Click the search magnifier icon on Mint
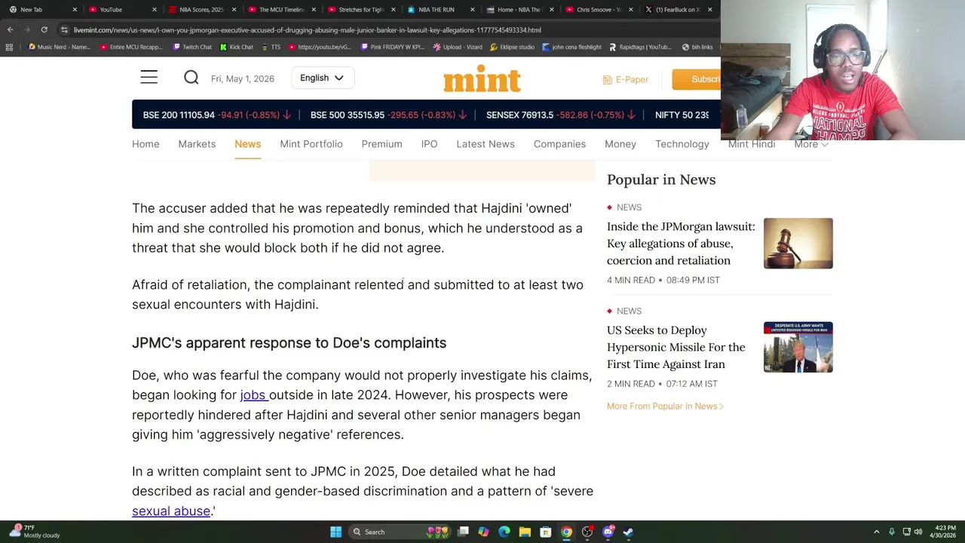 tap(191, 78)
